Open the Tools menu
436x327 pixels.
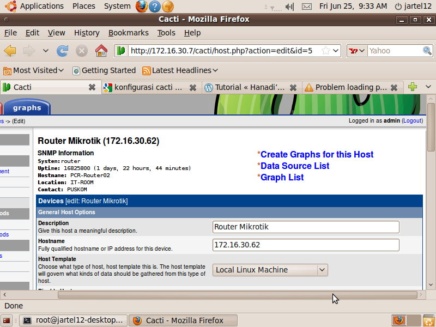pyautogui.click(x=166, y=33)
